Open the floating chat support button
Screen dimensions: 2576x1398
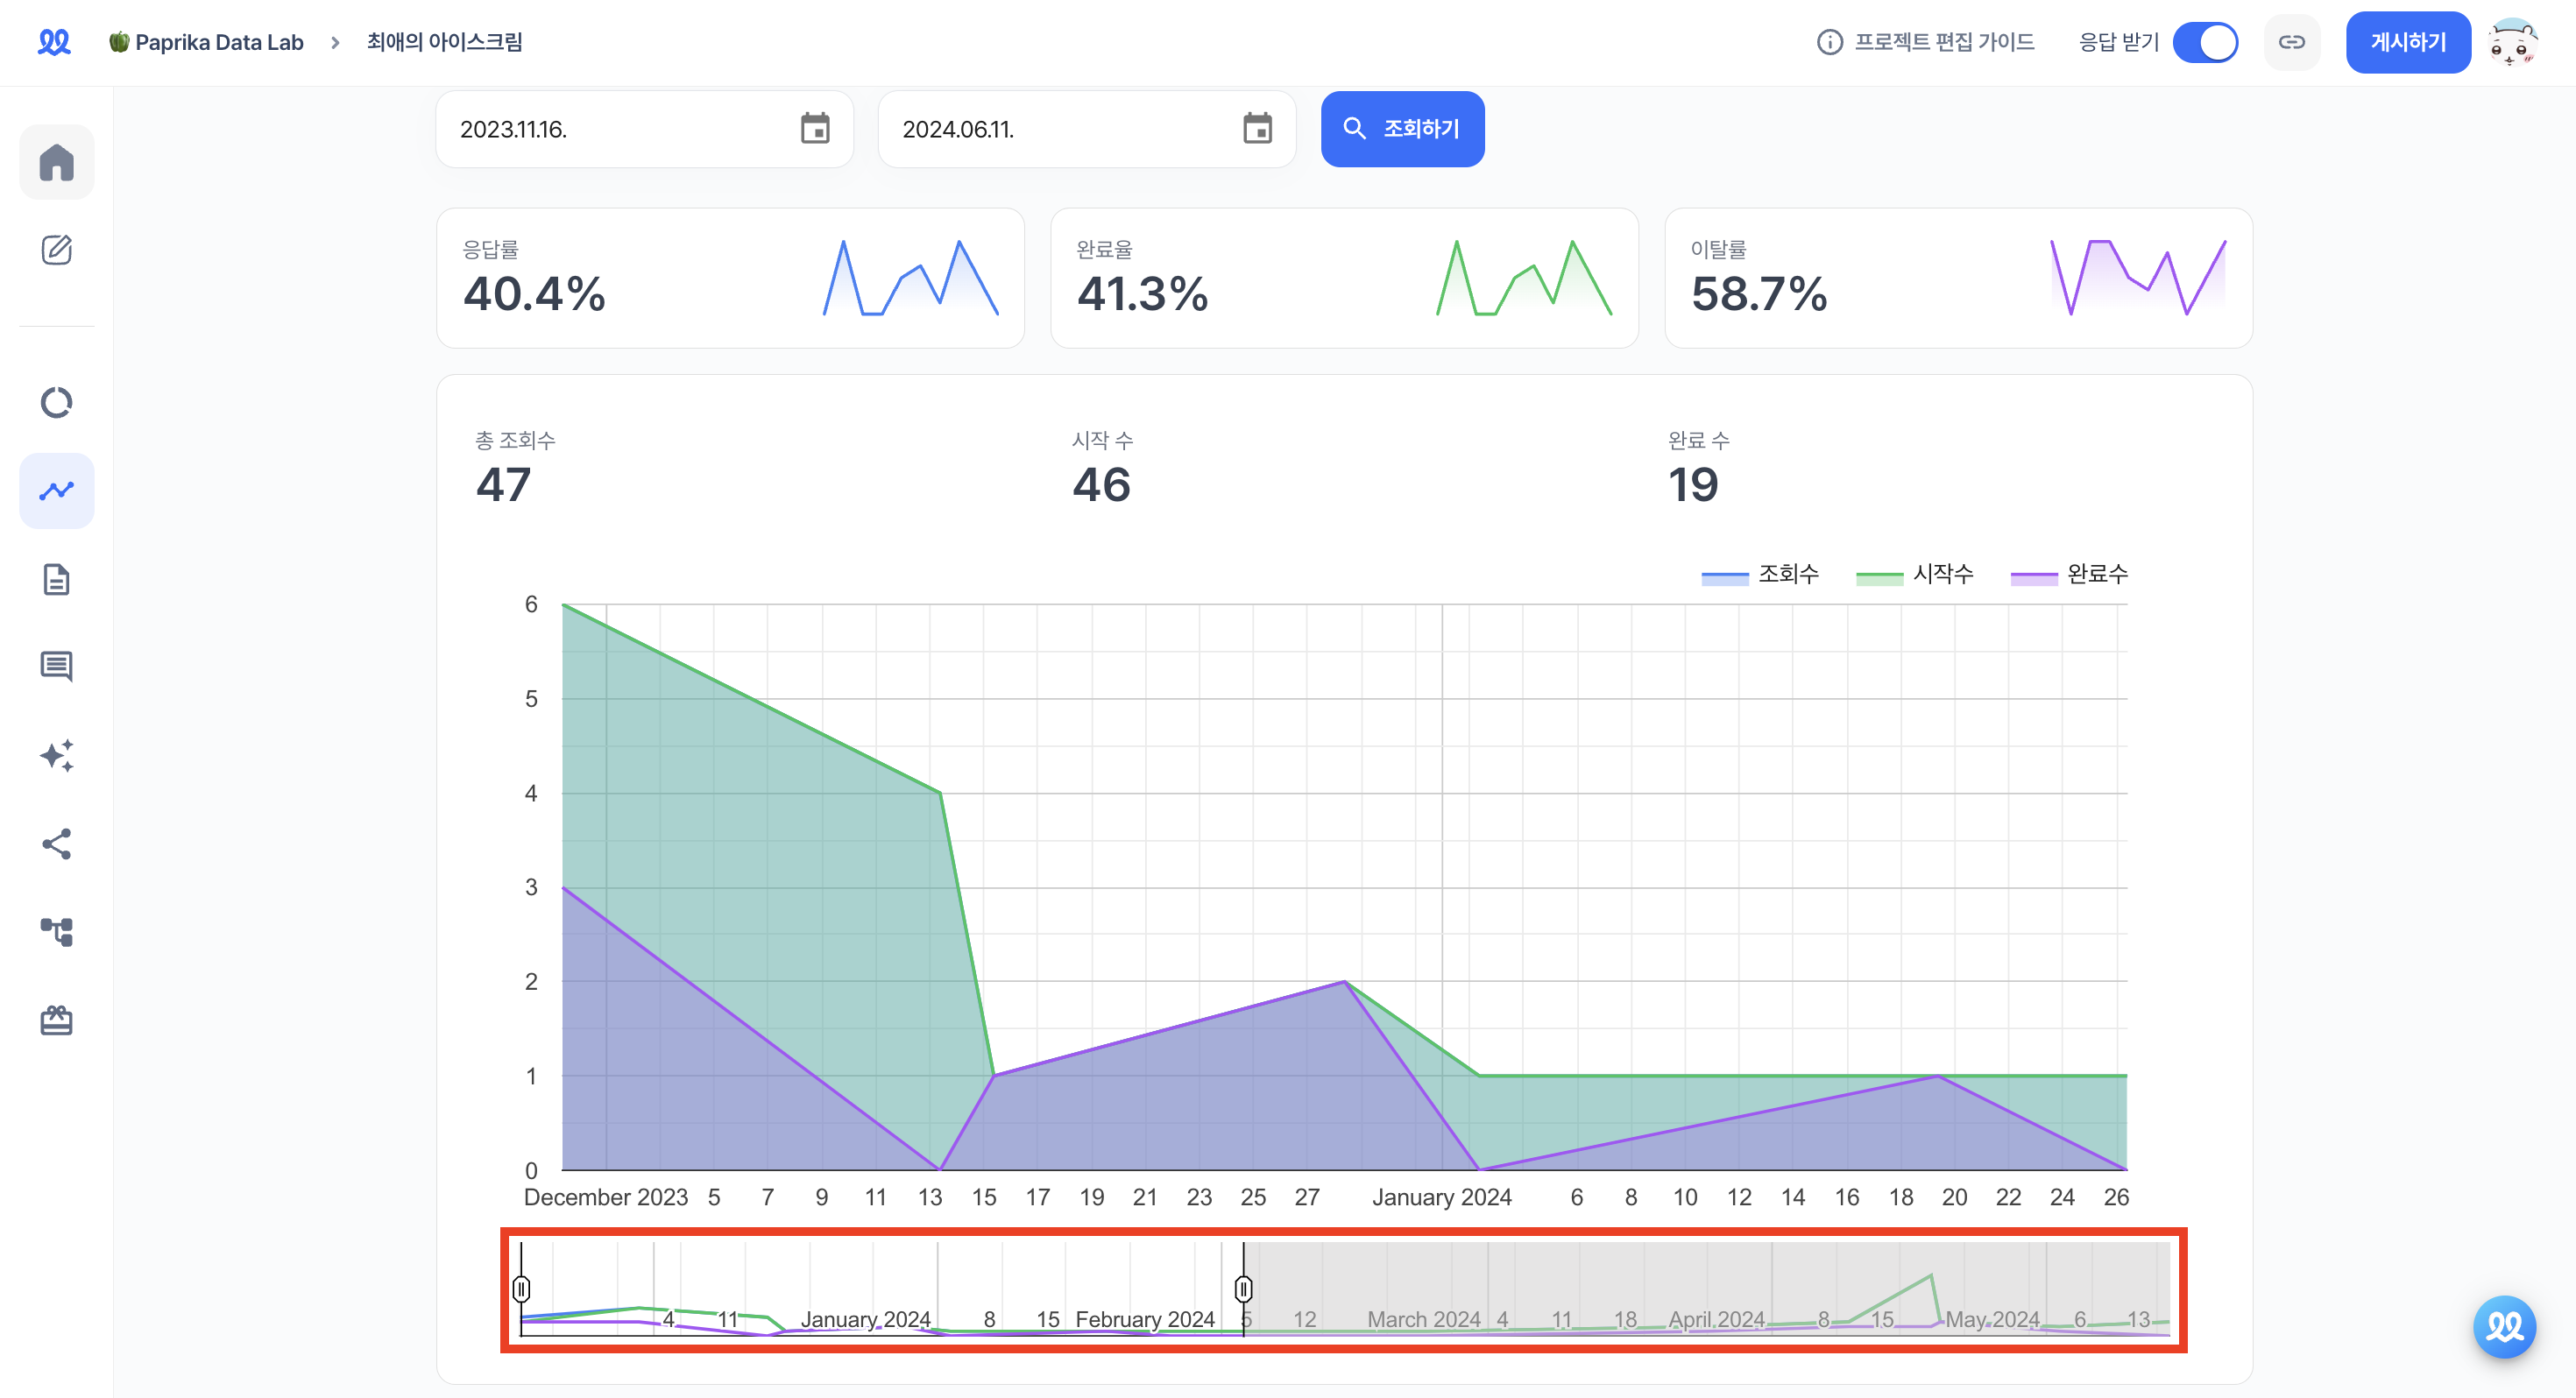[x=2504, y=1326]
